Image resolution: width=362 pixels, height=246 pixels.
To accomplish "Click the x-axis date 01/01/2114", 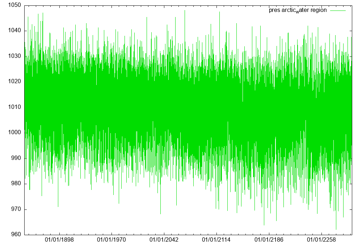I will pyautogui.click(x=216, y=240).
